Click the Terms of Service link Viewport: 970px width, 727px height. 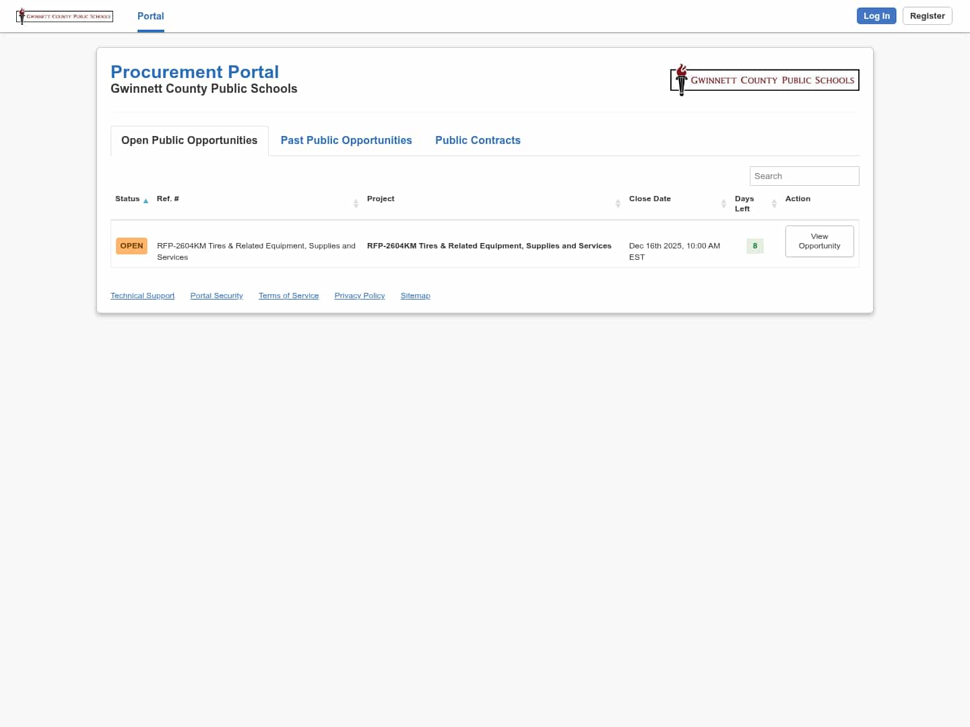tap(288, 295)
